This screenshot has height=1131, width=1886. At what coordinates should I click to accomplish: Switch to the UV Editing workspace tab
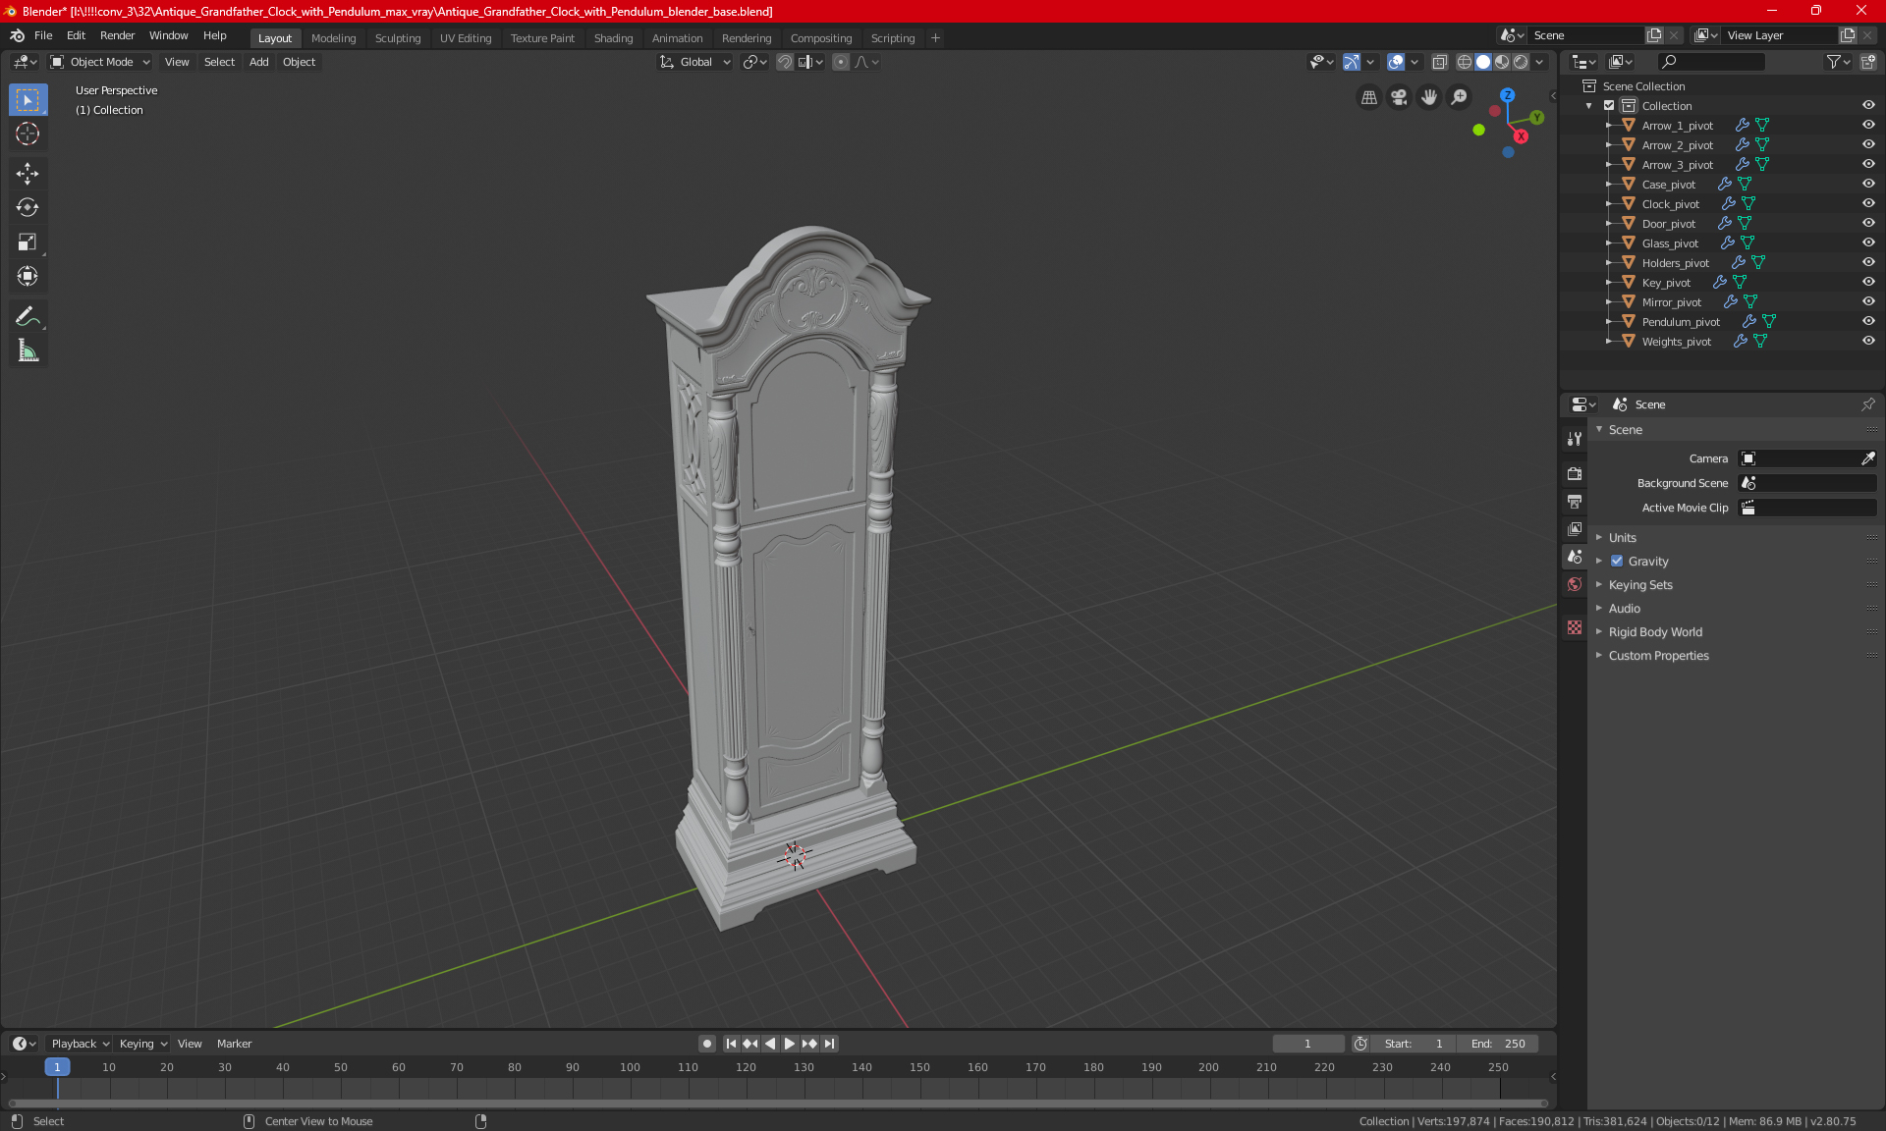click(466, 38)
